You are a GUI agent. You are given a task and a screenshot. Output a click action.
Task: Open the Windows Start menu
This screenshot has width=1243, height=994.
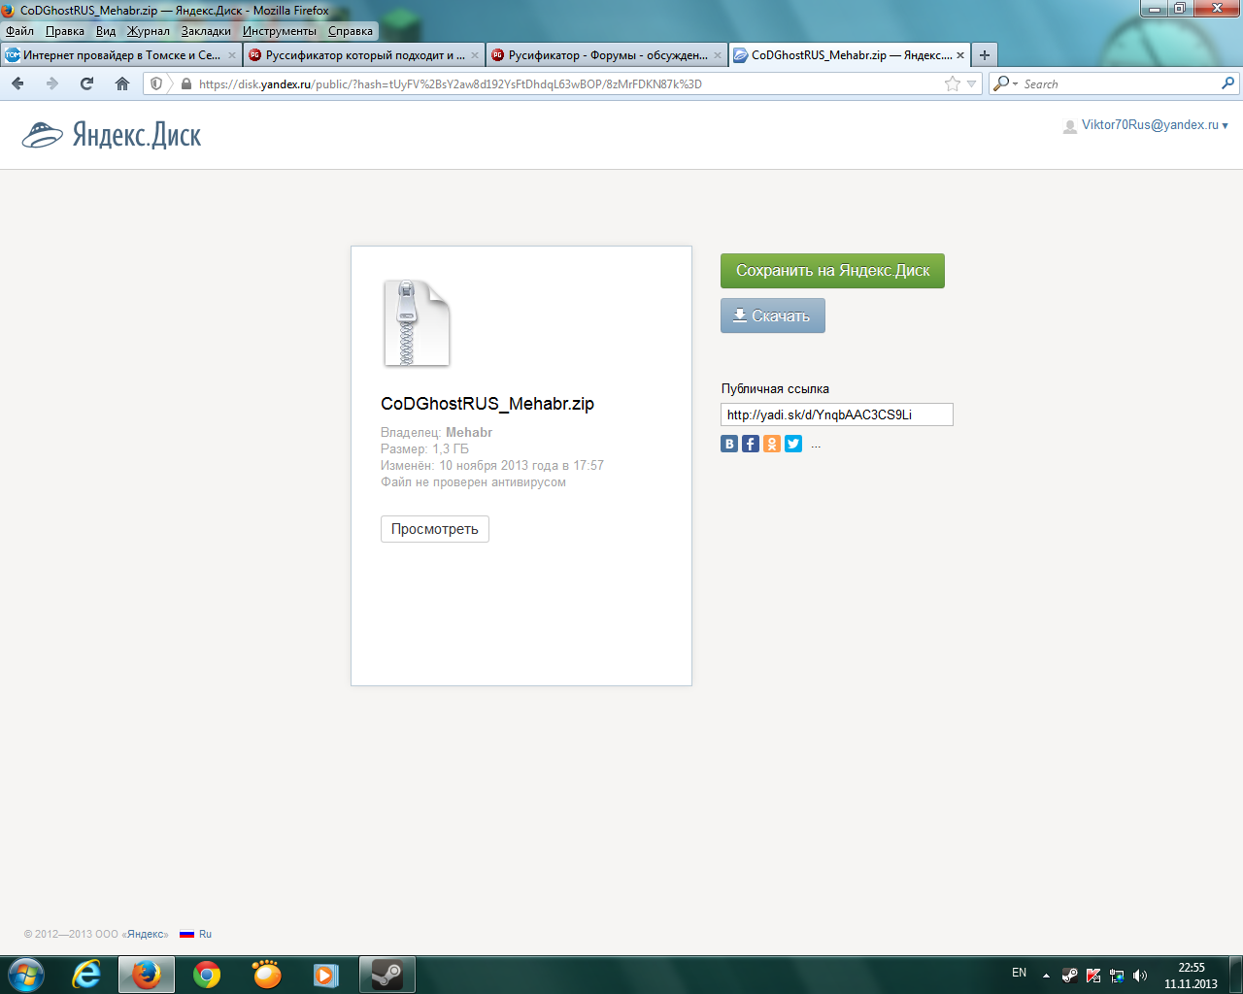pyautogui.click(x=26, y=974)
